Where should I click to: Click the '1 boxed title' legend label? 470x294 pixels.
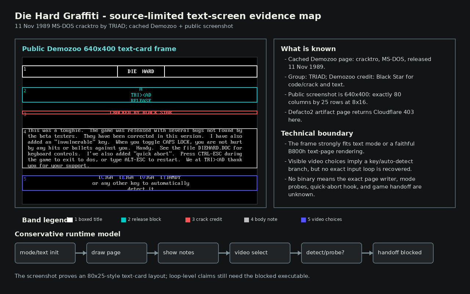point(88,219)
